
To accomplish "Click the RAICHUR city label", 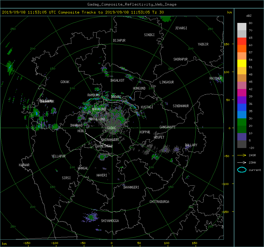I will [x=216, y=78].
